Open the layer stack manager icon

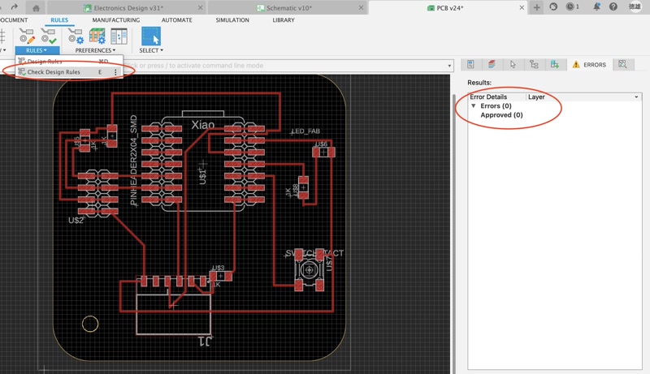click(x=97, y=37)
